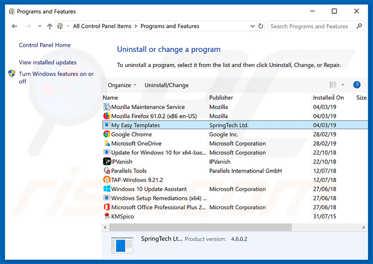Select Microsoft OneDrive entry name

point(136,143)
